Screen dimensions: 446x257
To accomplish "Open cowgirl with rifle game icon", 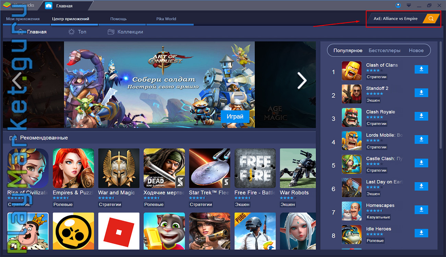I will click(x=210, y=231).
